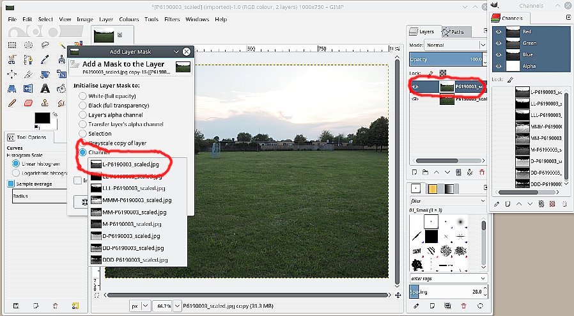Select the Move tool
This screenshot has height=316, width=574.
tap(12, 74)
